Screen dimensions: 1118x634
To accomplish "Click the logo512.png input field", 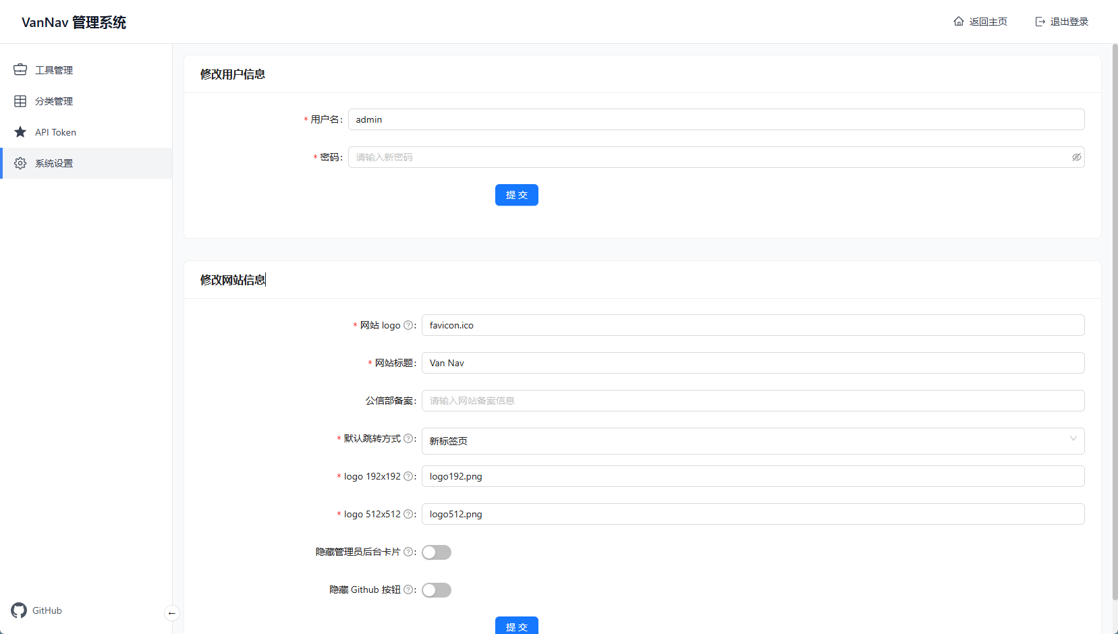I will 753,514.
